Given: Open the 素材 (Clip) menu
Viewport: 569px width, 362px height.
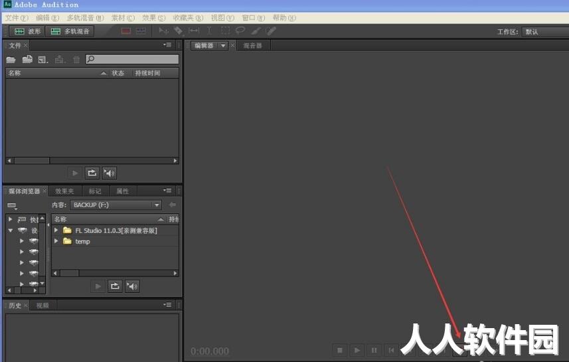Looking at the screenshot, I should (123, 18).
